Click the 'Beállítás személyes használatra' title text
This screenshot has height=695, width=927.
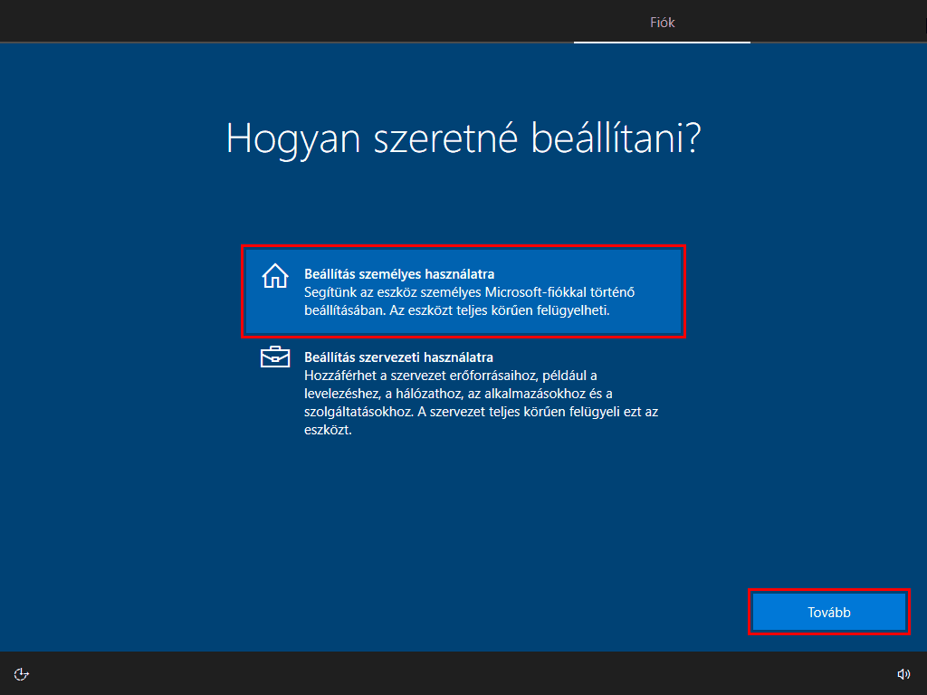pyautogui.click(x=399, y=273)
